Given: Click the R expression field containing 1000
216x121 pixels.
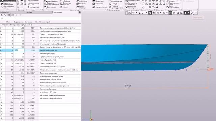Looking at the screenshot, I should [x=19, y=50].
